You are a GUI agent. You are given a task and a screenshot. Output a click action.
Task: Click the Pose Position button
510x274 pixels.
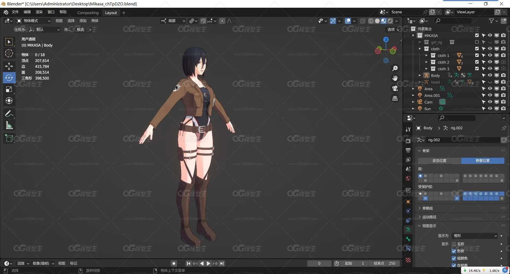(x=439, y=161)
